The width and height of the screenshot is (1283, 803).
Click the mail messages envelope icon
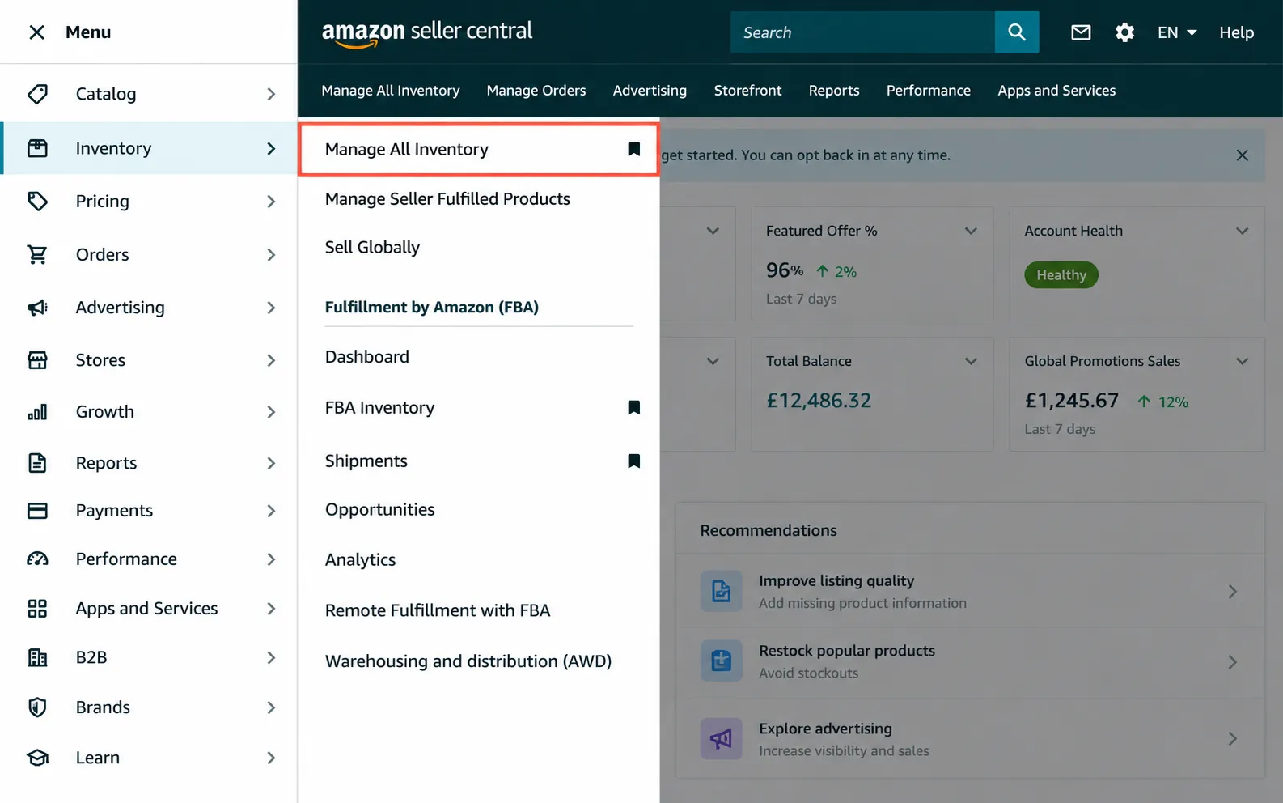click(1081, 32)
